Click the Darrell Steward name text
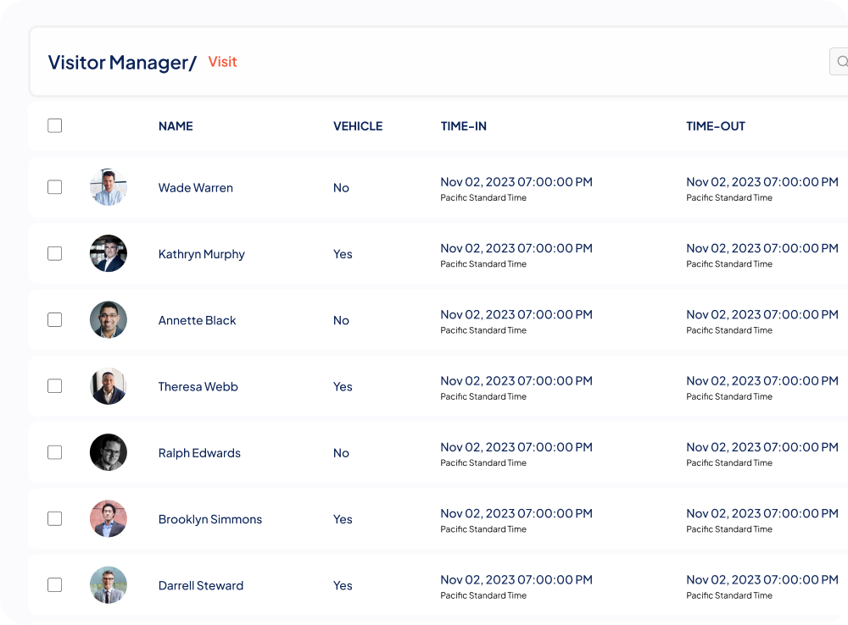 point(201,585)
